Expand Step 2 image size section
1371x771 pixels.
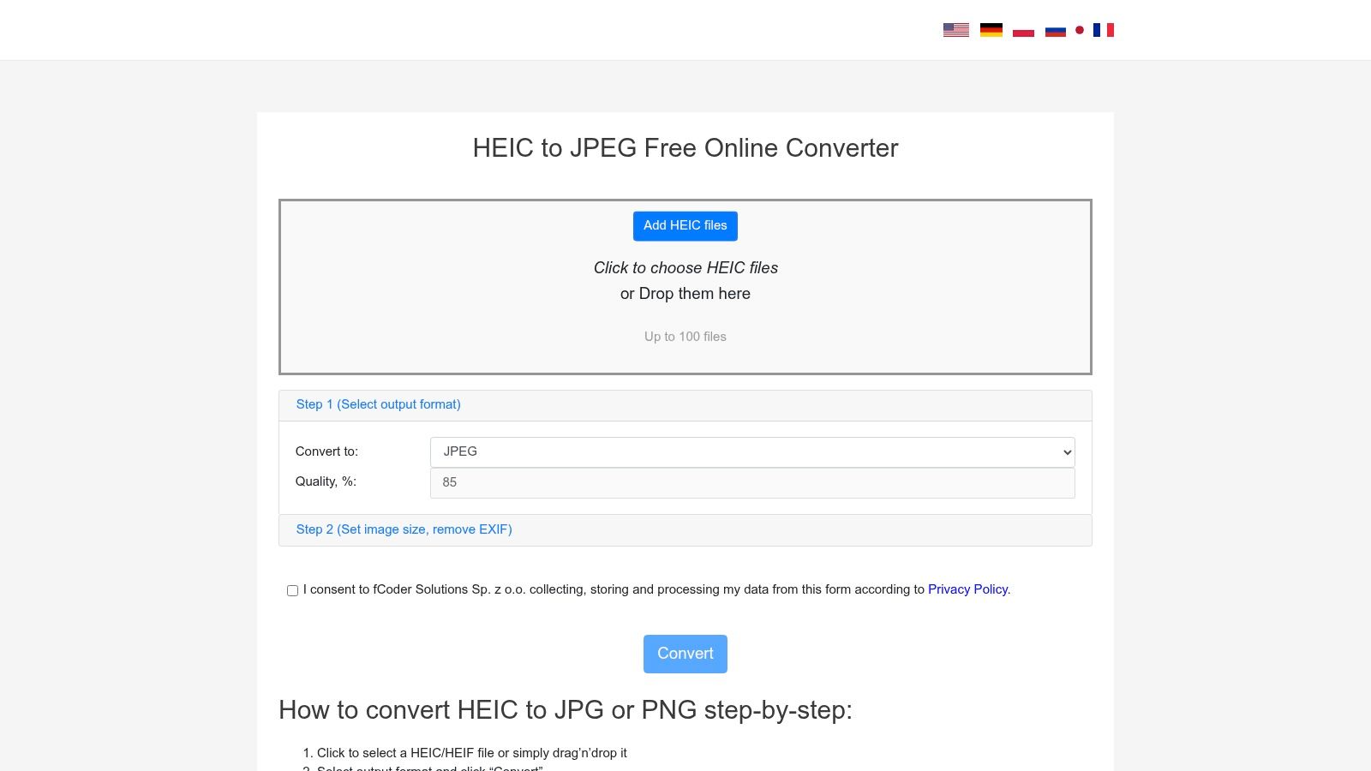[404, 529]
